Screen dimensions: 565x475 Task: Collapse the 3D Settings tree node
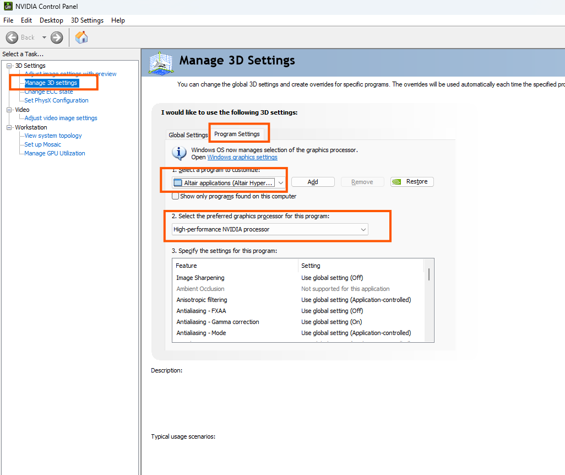[x=9, y=66]
